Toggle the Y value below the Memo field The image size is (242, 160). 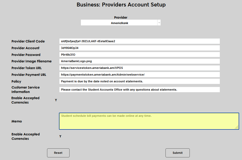point(60,136)
